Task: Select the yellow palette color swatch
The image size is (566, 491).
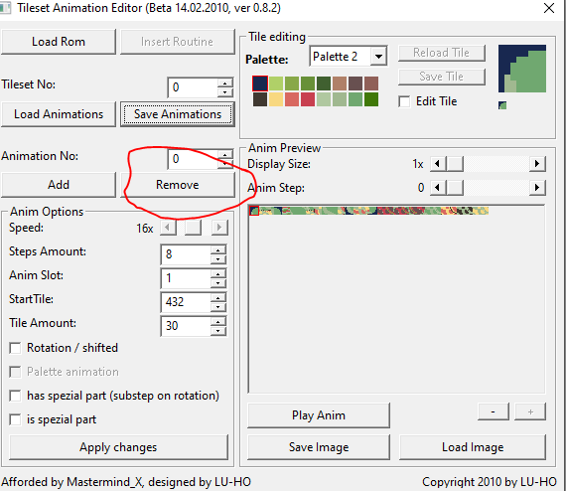Action: [x=276, y=99]
